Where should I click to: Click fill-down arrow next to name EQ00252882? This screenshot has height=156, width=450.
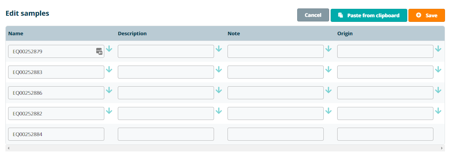pyautogui.click(x=109, y=111)
